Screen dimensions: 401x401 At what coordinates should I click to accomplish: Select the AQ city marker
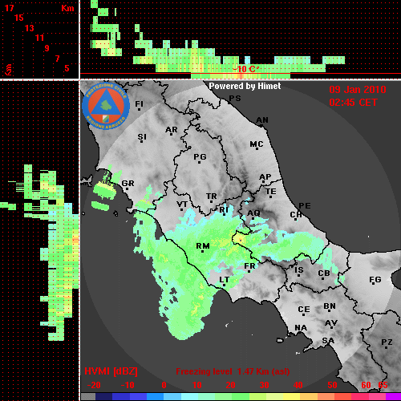coord(253,218)
